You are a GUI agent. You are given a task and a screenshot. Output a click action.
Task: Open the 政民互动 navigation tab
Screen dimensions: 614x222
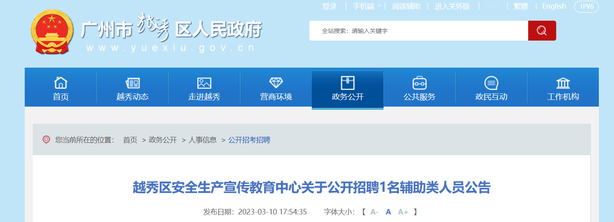pos(491,87)
